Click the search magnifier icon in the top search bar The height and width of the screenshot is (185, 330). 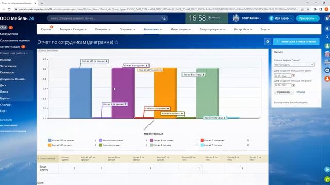(164, 18)
